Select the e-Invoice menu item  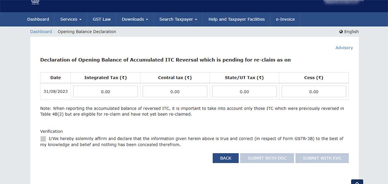(285, 19)
